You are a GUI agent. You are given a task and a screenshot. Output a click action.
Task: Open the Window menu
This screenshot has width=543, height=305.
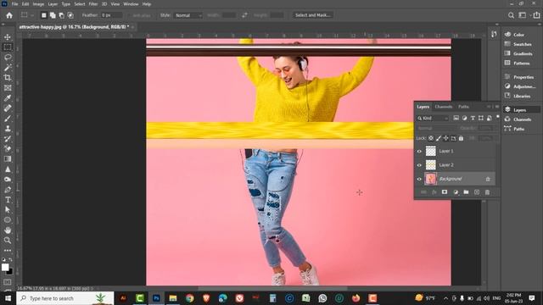131,4
